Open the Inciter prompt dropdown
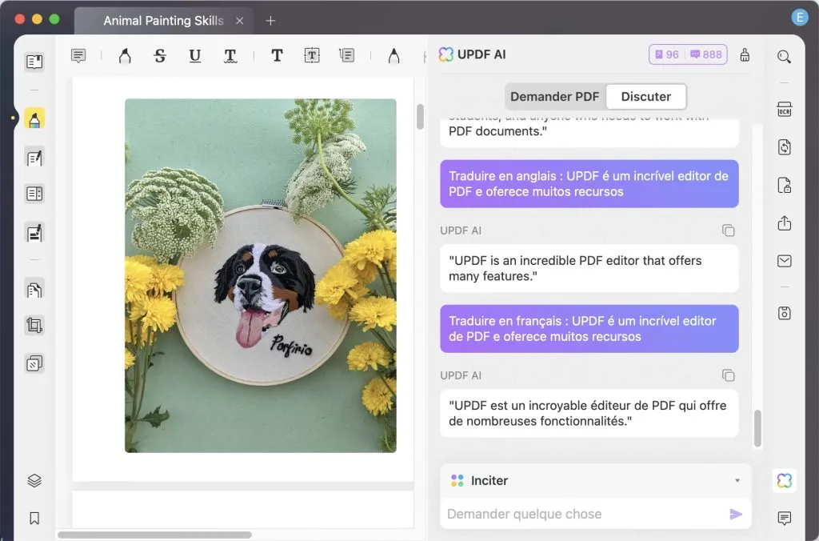819x541 pixels. [737, 480]
